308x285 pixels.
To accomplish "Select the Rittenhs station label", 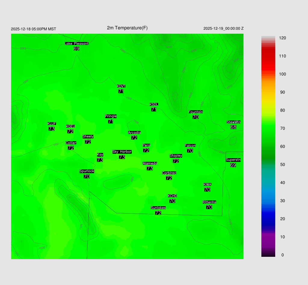I will tap(209, 202).
